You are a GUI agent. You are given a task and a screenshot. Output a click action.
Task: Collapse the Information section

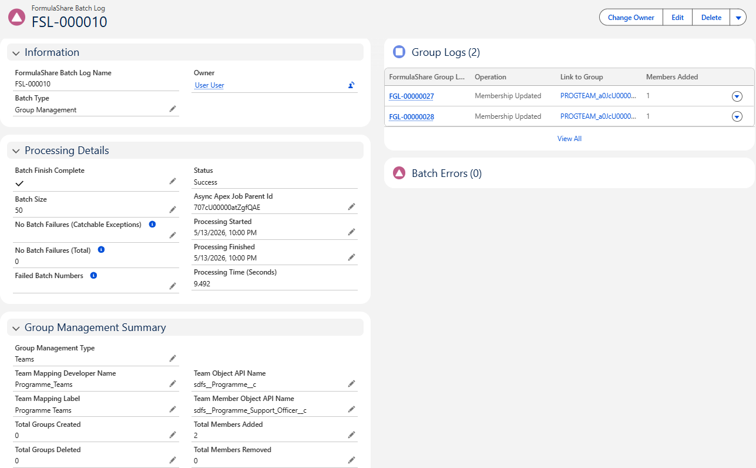(x=16, y=53)
